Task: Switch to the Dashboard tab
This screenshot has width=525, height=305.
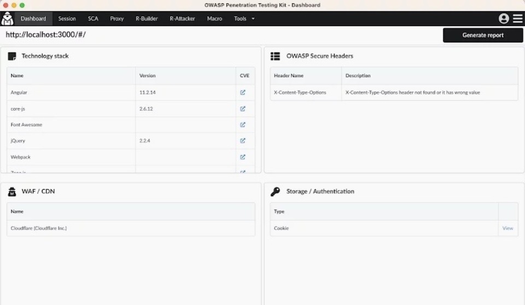Action: pyautogui.click(x=33, y=19)
